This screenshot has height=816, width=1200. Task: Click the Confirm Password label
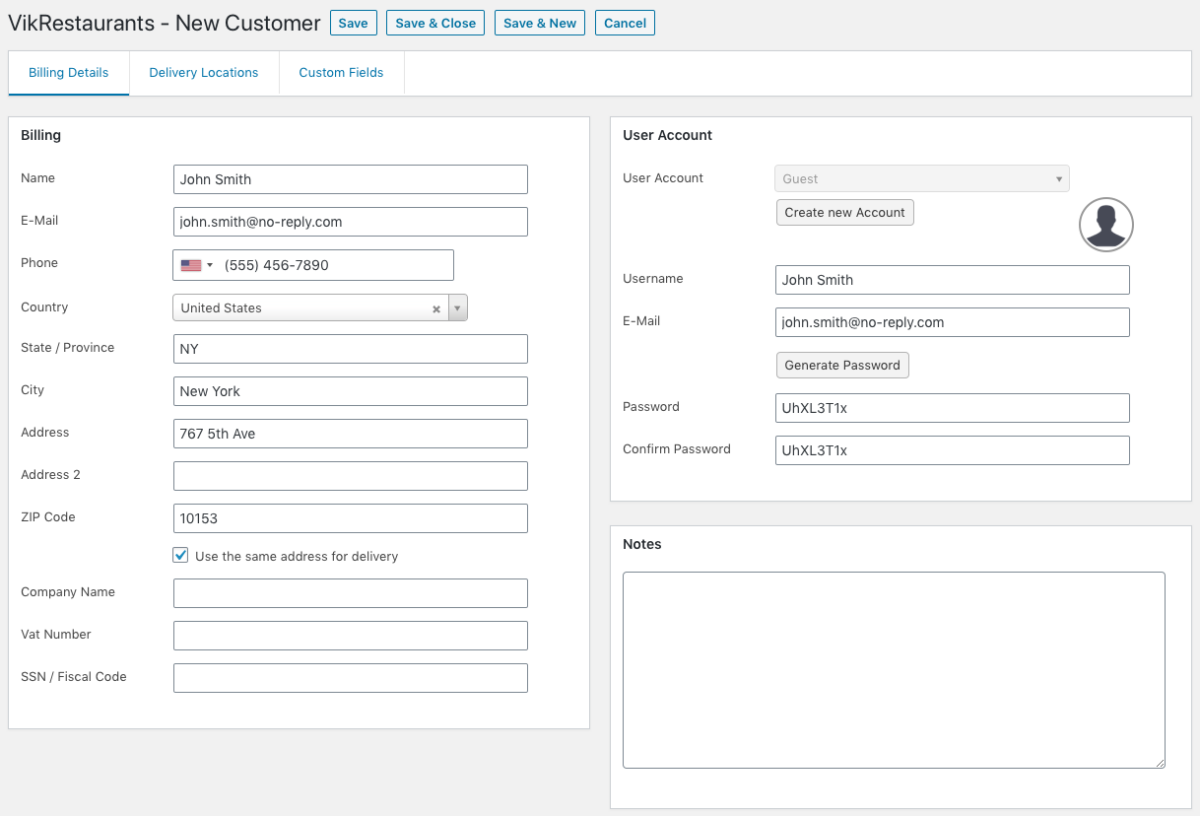click(x=677, y=449)
